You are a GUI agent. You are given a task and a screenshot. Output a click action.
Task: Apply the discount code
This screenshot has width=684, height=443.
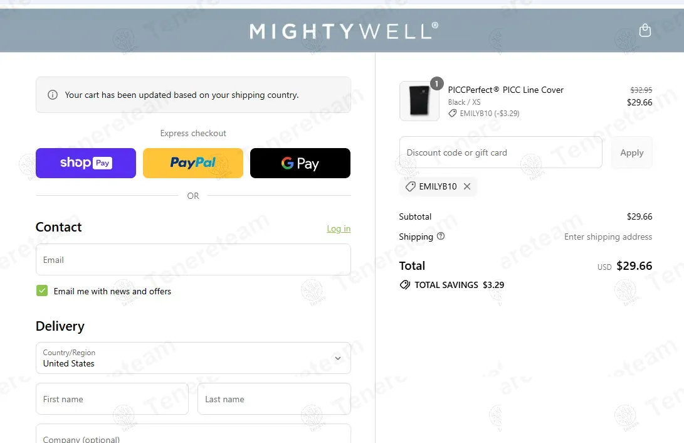click(x=632, y=152)
